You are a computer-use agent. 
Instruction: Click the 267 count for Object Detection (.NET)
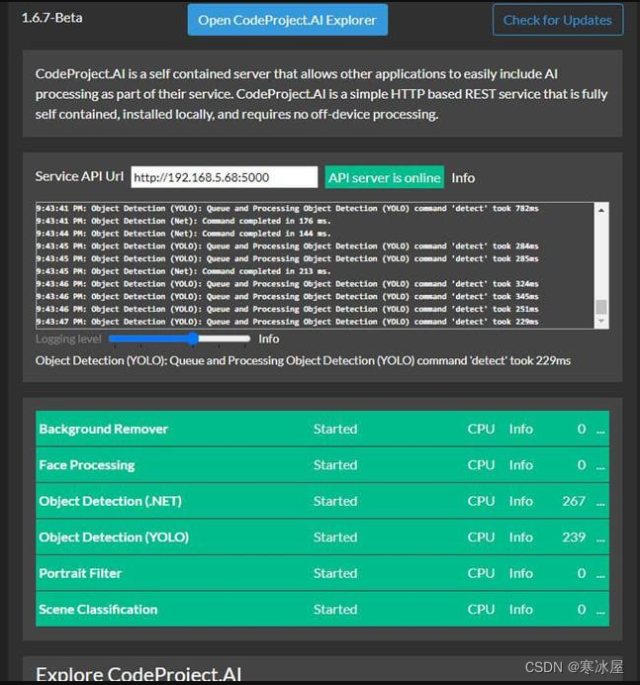[x=574, y=501]
